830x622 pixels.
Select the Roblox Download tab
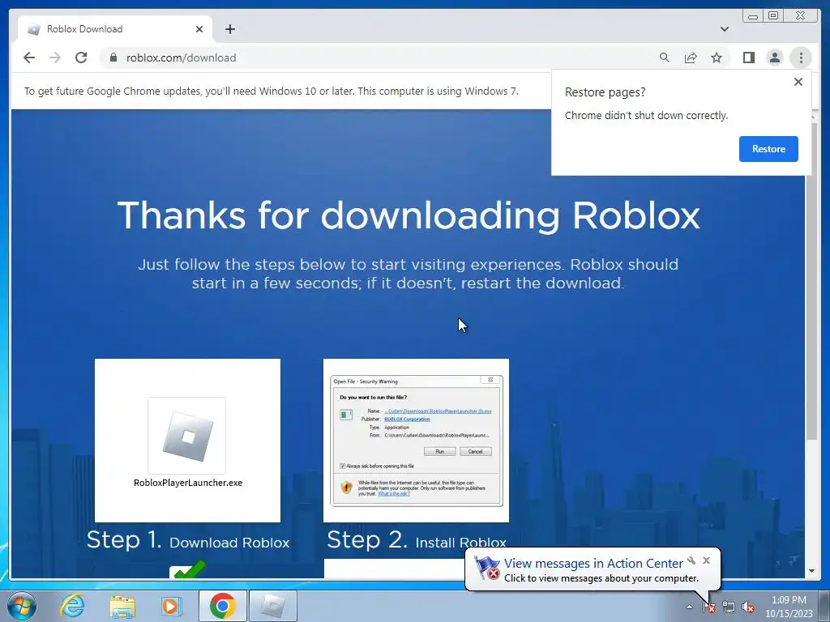pos(115,29)
